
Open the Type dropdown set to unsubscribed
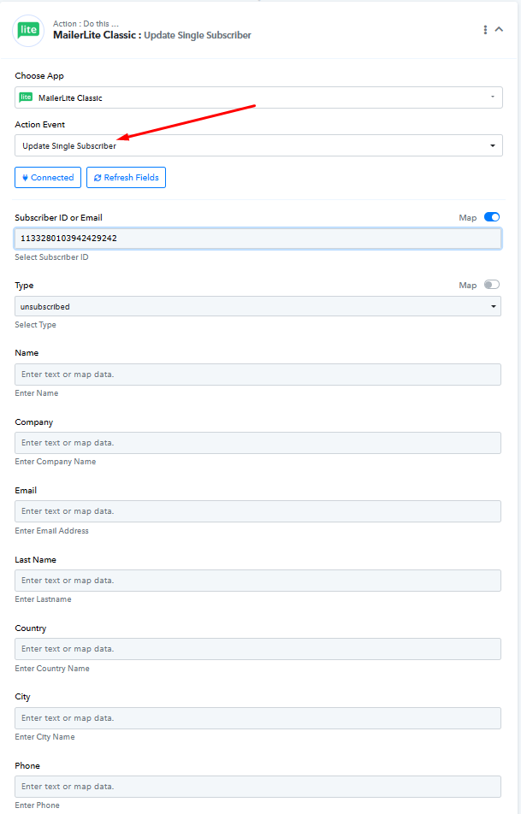point(258,306)
